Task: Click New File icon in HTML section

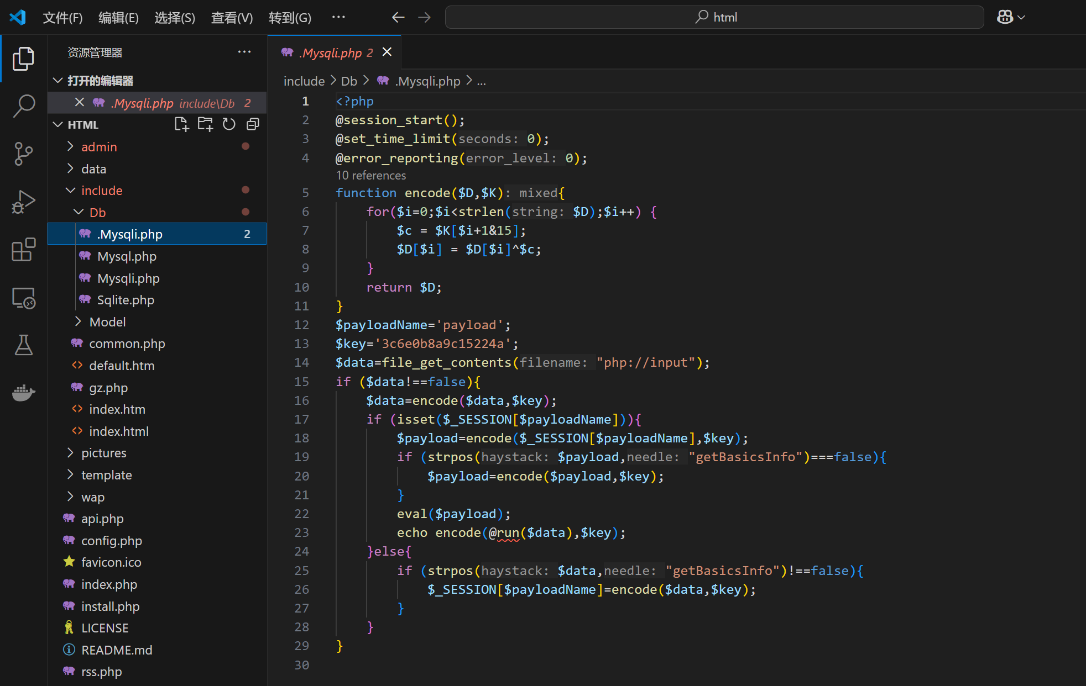Action: pos(181,124)
